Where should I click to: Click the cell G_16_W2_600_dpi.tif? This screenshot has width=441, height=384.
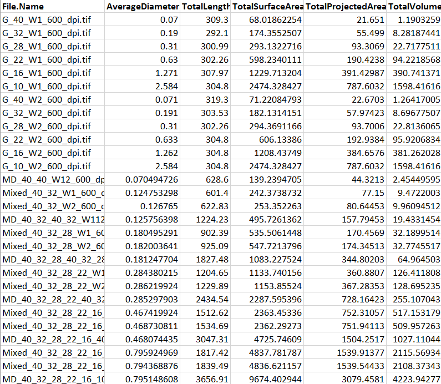(x=52, y=153)
